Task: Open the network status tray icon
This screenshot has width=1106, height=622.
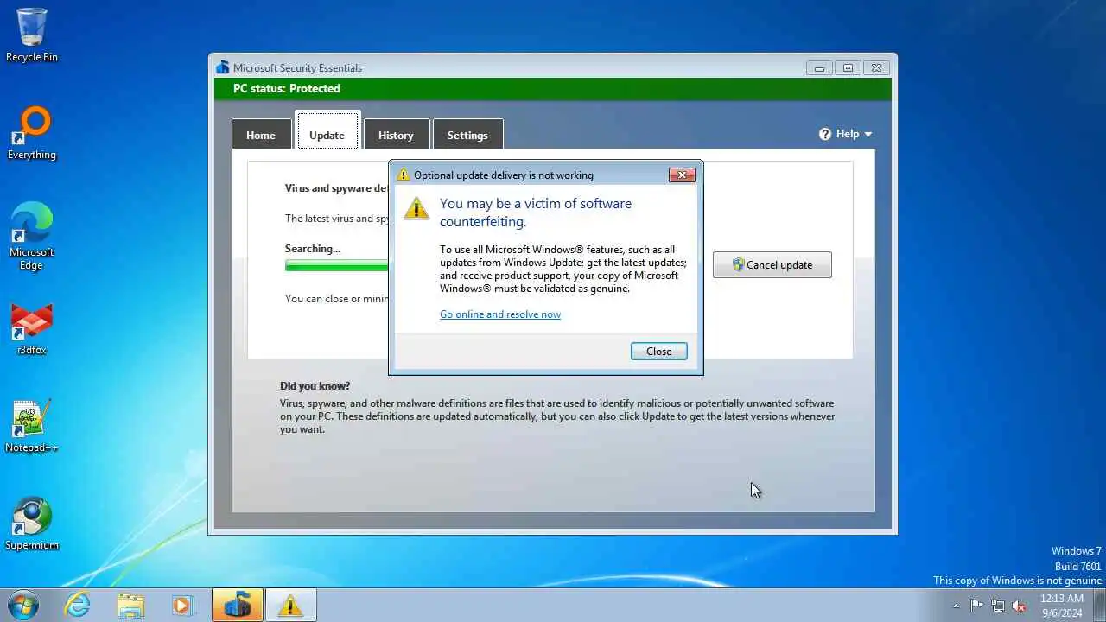Action: [x=998, y=606]
